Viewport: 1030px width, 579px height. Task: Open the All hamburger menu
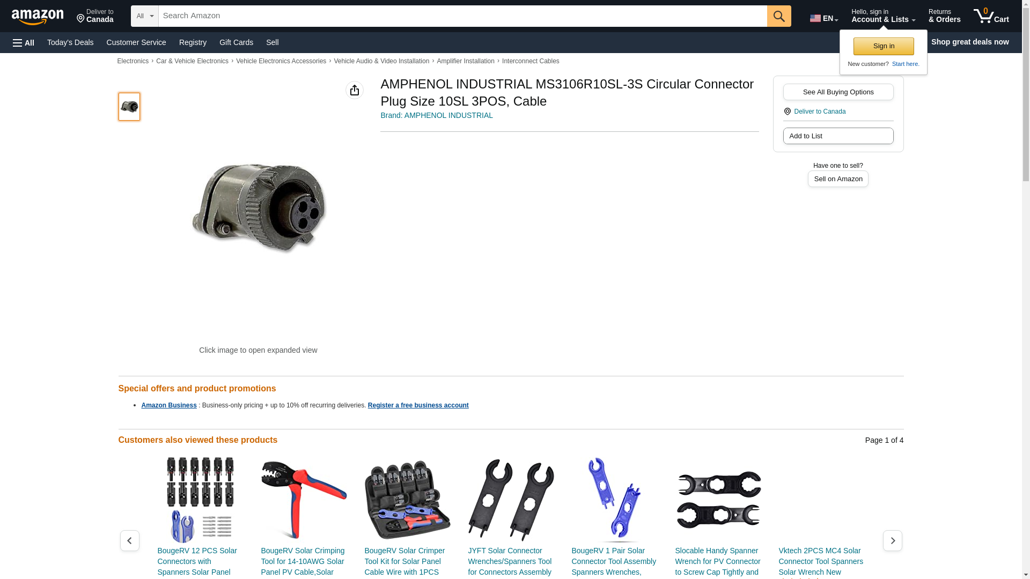tap(24, 42)
